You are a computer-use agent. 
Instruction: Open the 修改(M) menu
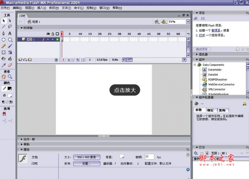pyautogui.click(x=54, y=8)
